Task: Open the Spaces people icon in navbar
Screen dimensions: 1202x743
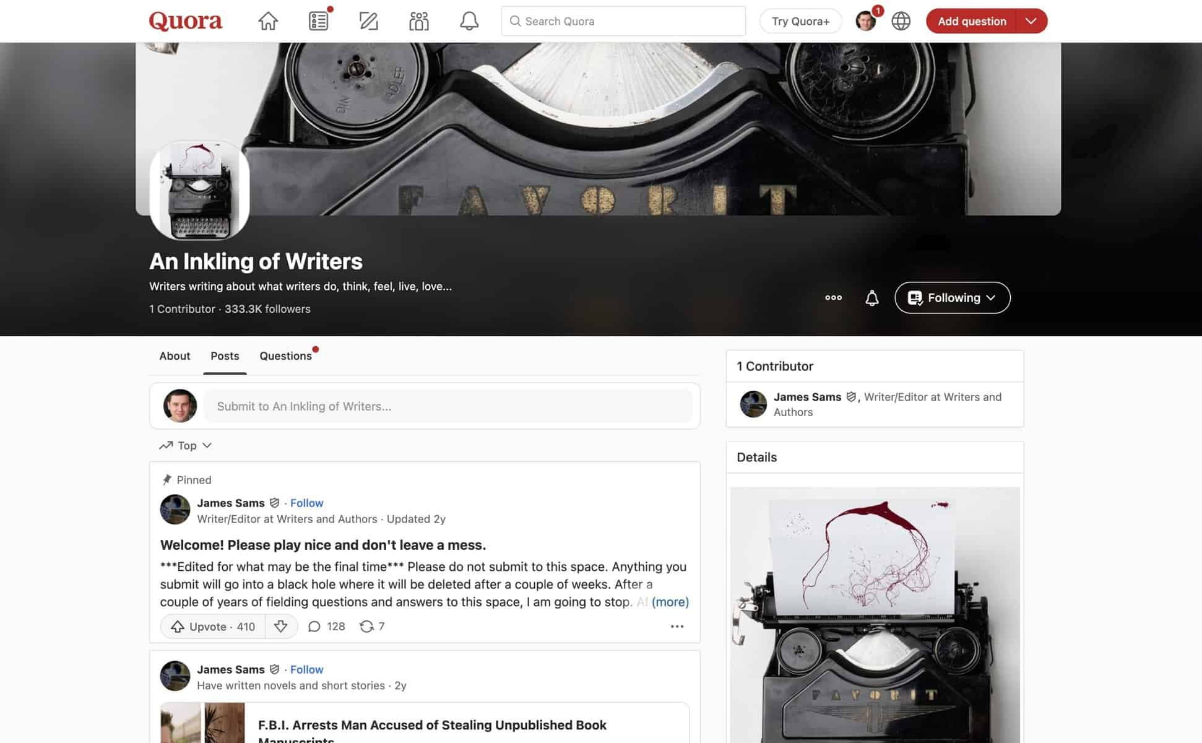Action: point(418,21)
